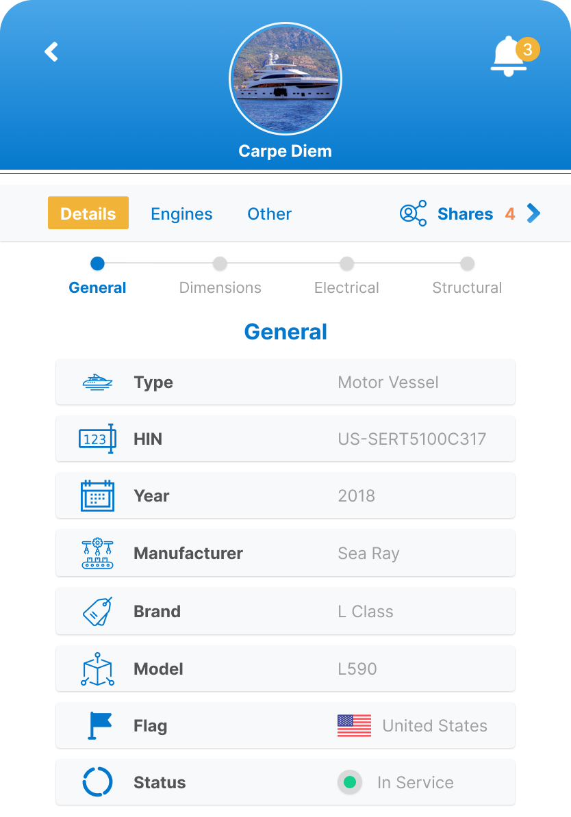Toggle the In Service status indicator
Viewport: 571px width, 817px height.
[350, 782]
